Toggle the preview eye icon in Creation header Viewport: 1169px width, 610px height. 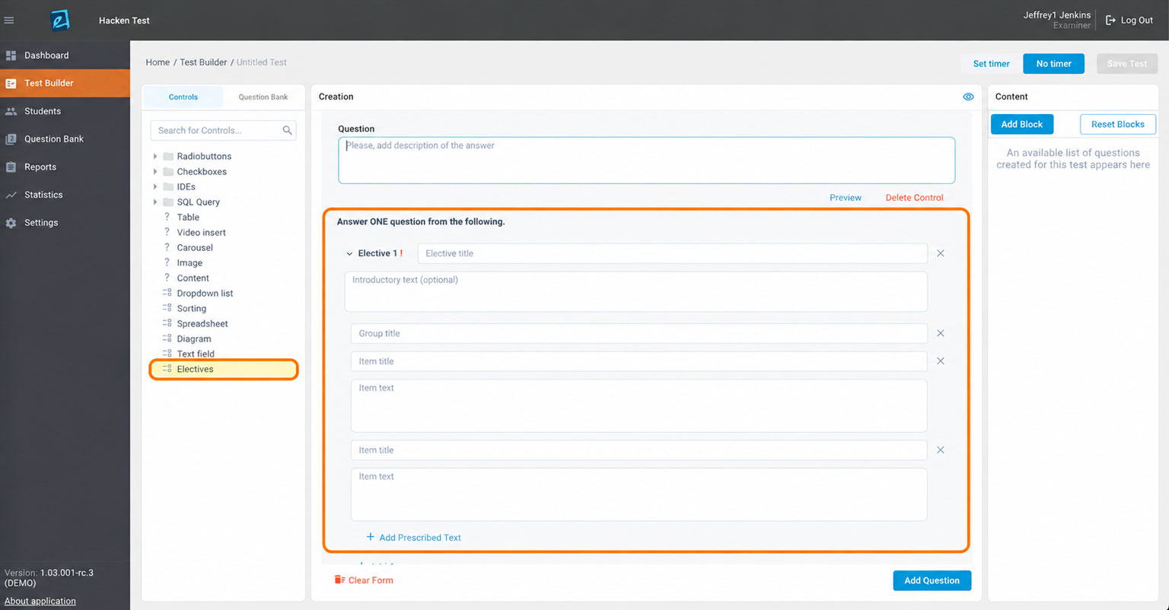[968, 97]
